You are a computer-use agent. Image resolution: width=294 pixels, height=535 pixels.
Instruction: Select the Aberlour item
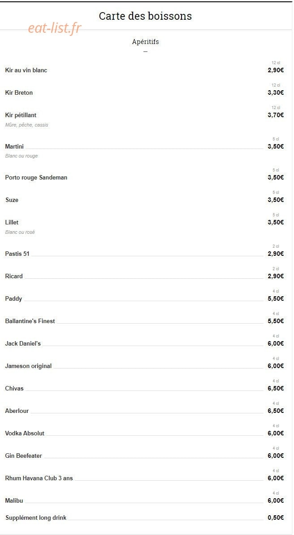[x=17, y=411]
